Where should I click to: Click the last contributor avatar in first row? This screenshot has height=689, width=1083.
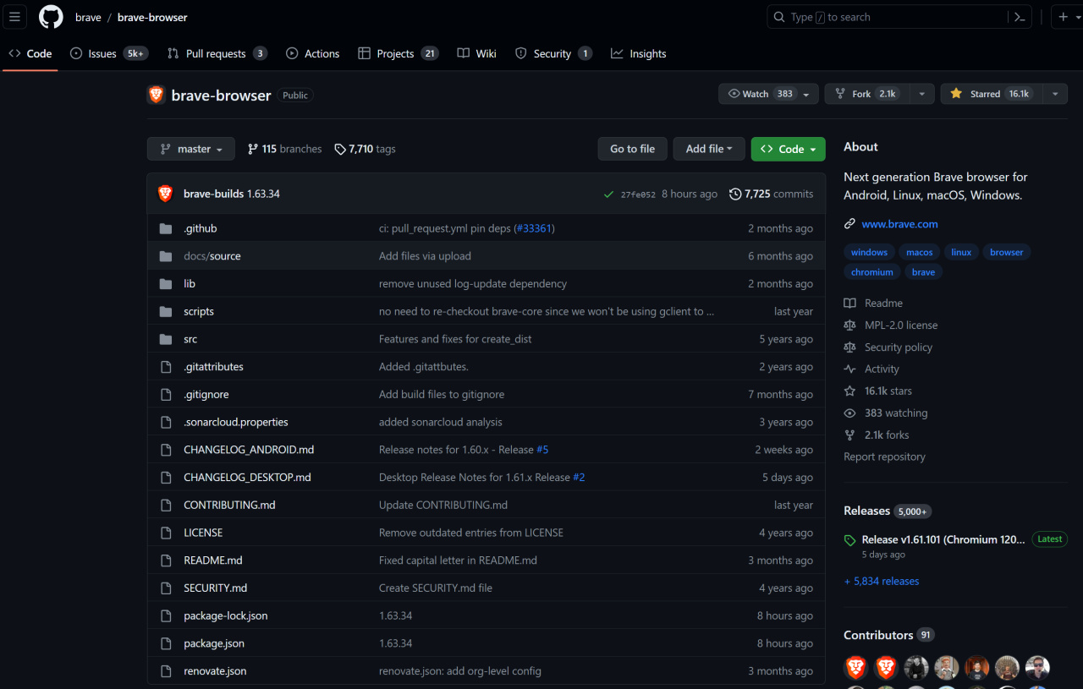click(x=1037, y=668)
